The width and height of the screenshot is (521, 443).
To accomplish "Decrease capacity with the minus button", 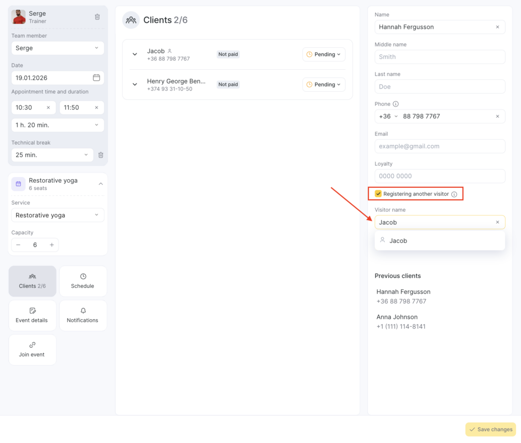I will pyautogui.click(x=18, y=245).
